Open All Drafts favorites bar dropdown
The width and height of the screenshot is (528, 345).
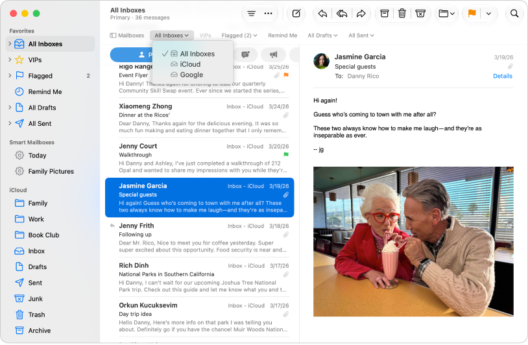tap(322, 35)
